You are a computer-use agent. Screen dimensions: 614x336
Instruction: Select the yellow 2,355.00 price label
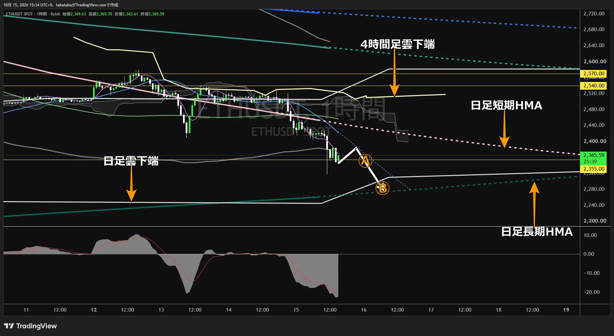pyautogui.click(x=594, y=169)
